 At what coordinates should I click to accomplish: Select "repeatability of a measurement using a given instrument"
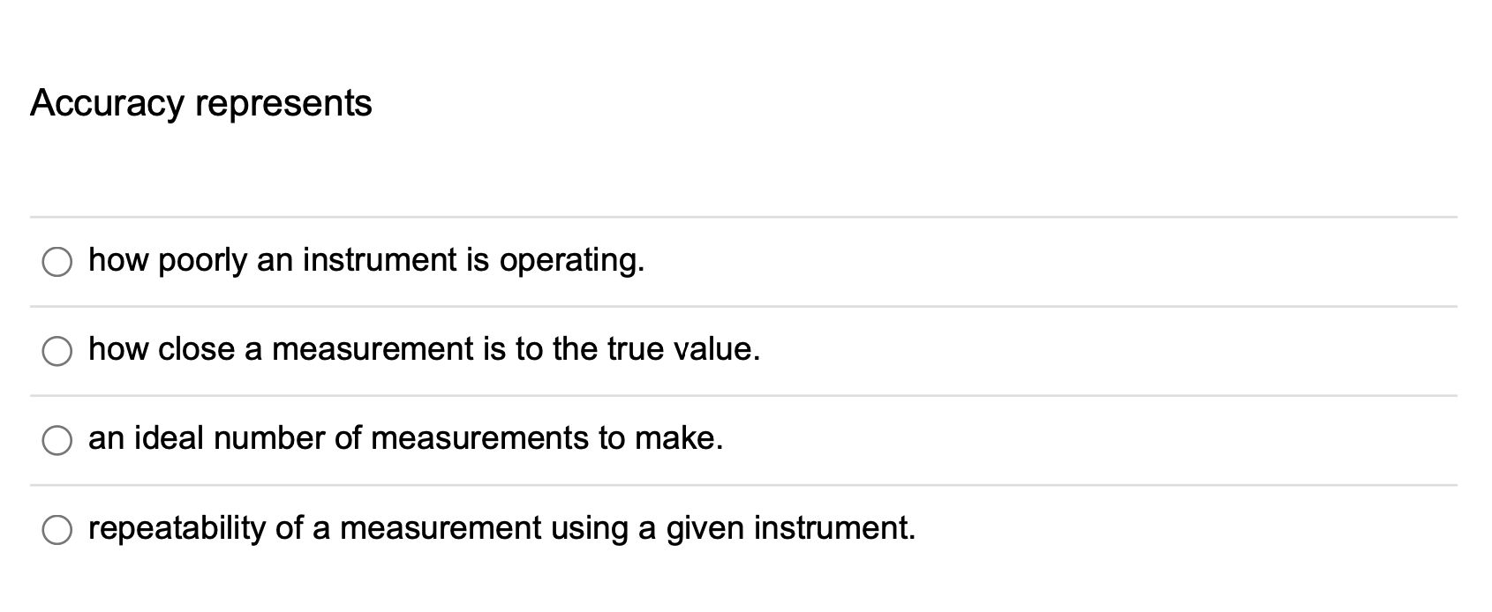pyautogui.click(x=57, y=530)
